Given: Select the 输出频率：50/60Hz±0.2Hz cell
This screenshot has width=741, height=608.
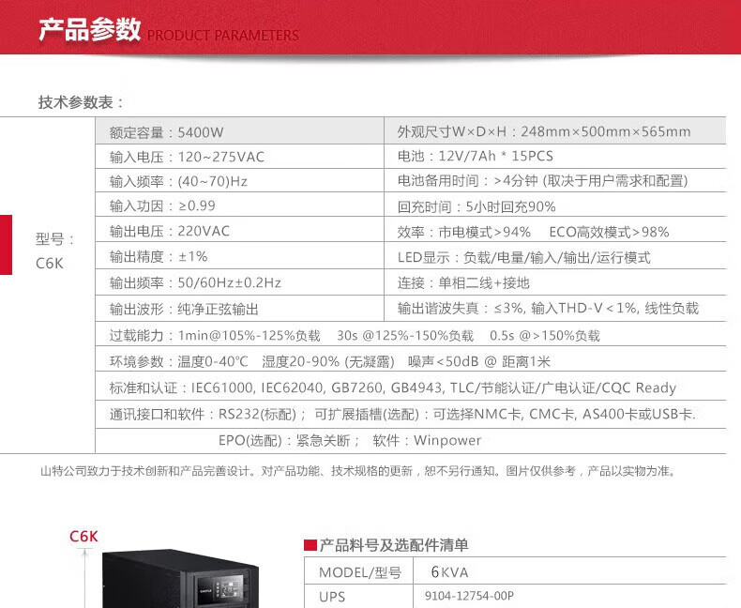Looking at the screenshot, I should click(x=239, y=282).
